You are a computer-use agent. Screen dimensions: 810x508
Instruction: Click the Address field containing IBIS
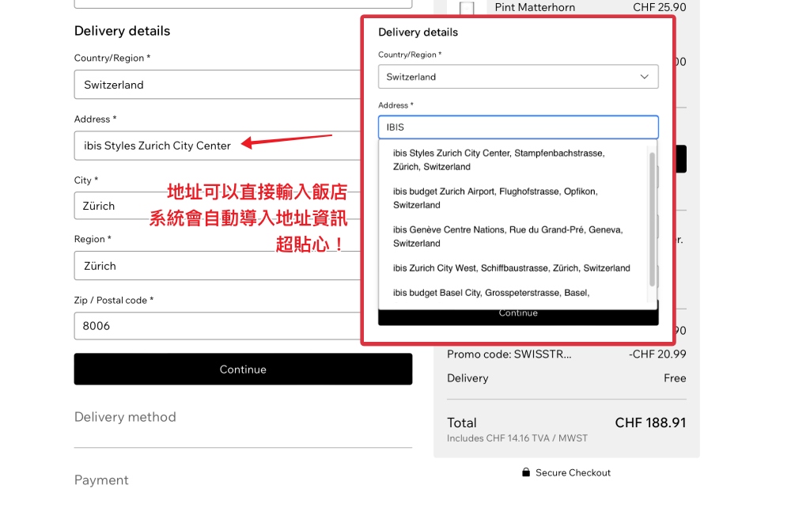click(518, 127)
